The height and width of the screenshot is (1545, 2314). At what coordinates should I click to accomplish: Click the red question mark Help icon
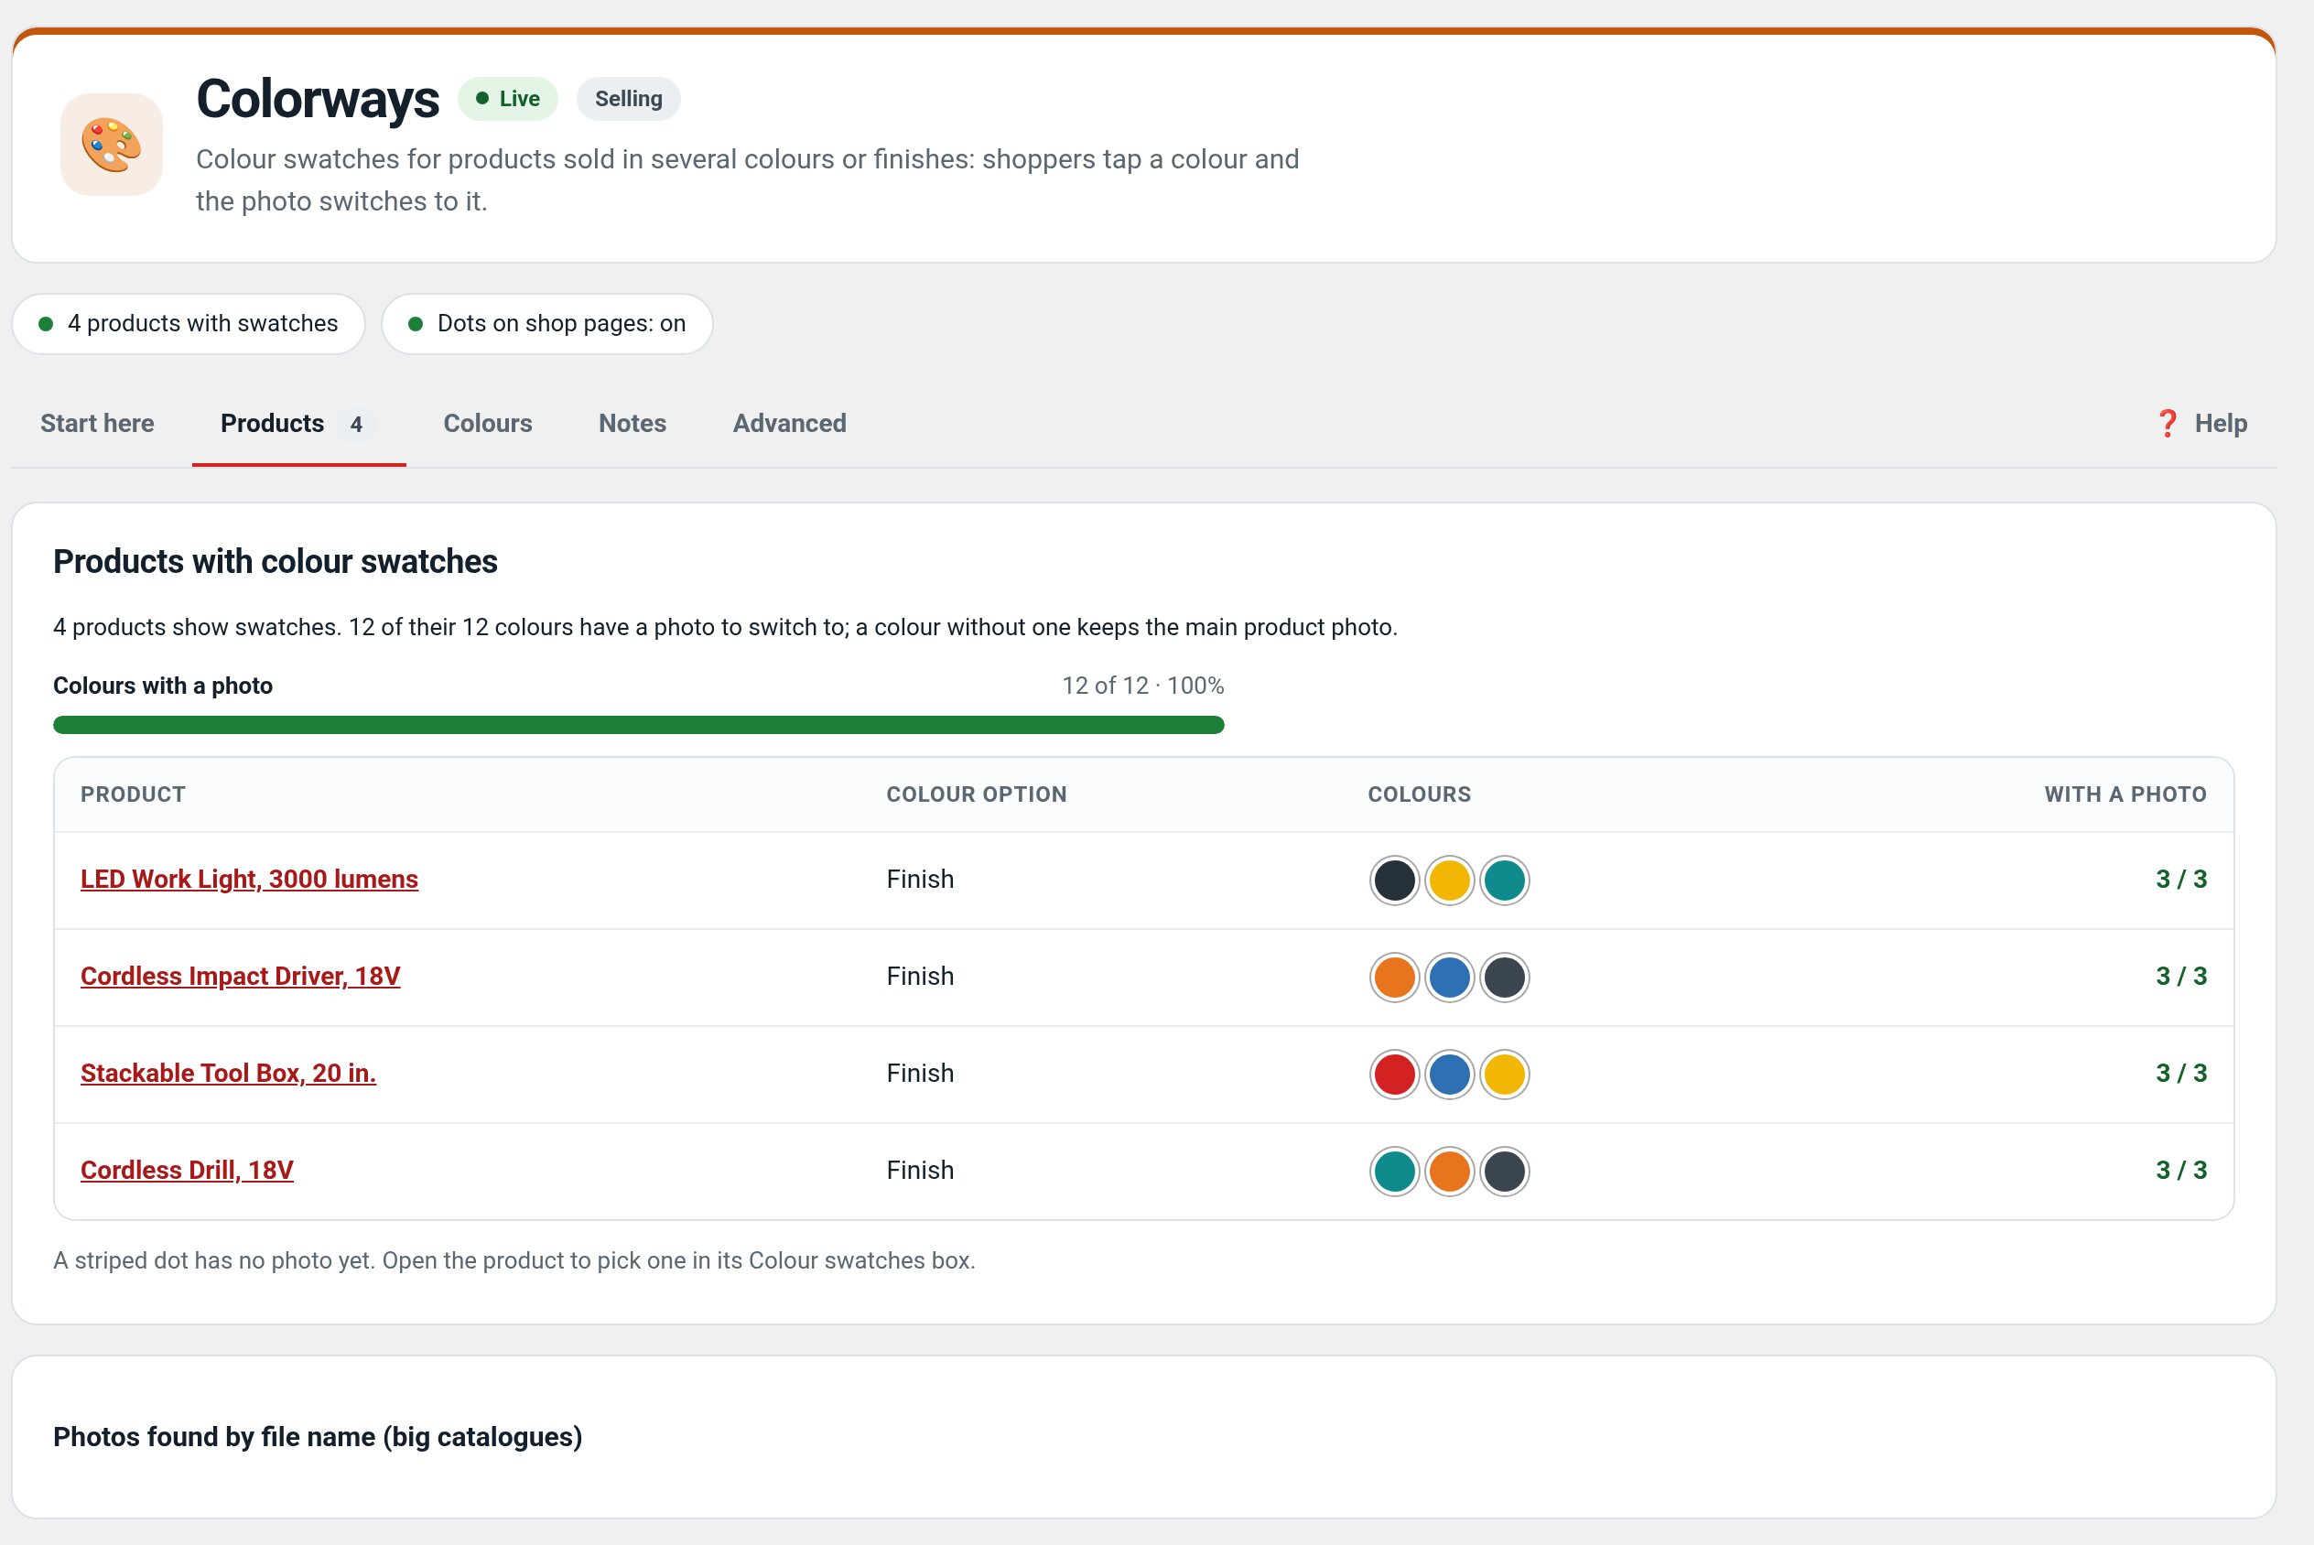coord(2168,424)
